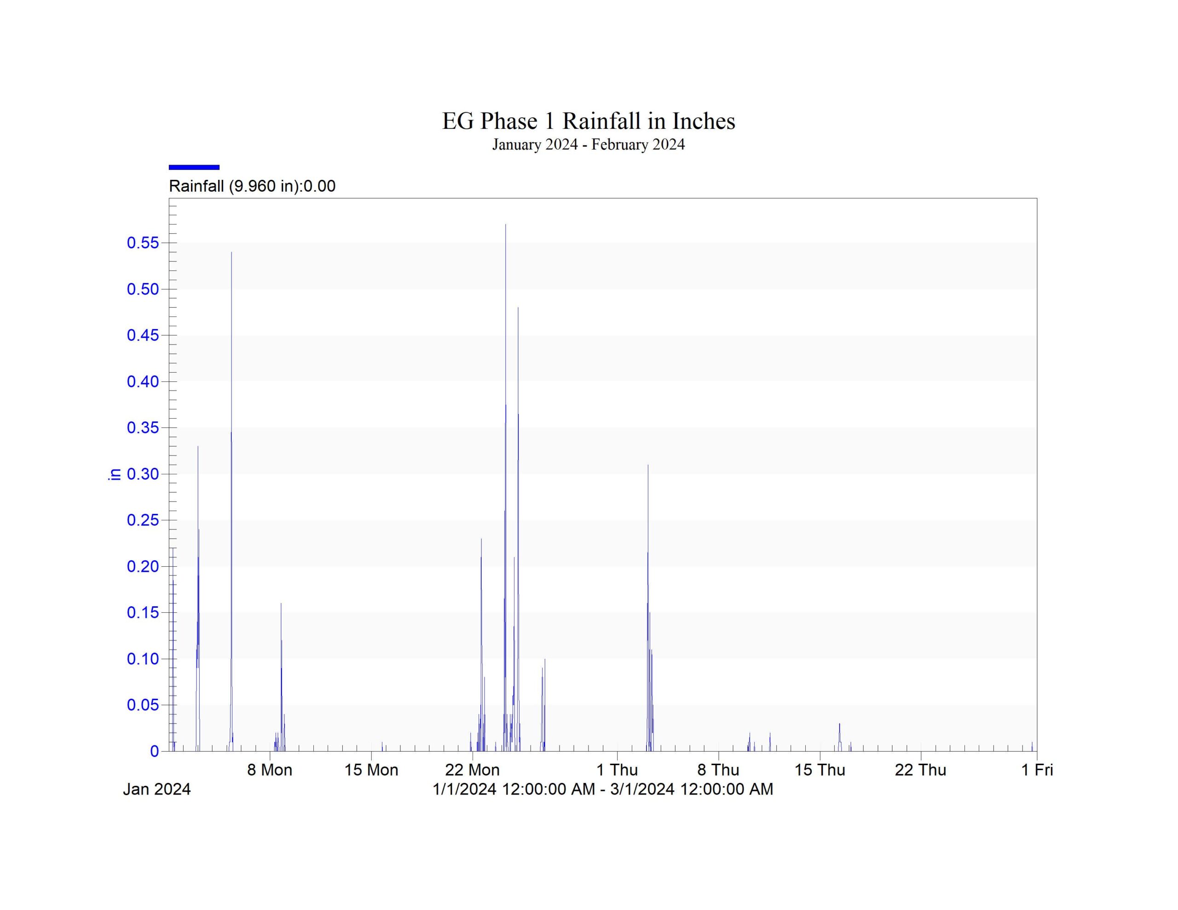Screen dimensions: 1178x910
Task: Click the 0.31 in rainfall spike after 1 Thu
Action: click(x=648, y=607)
